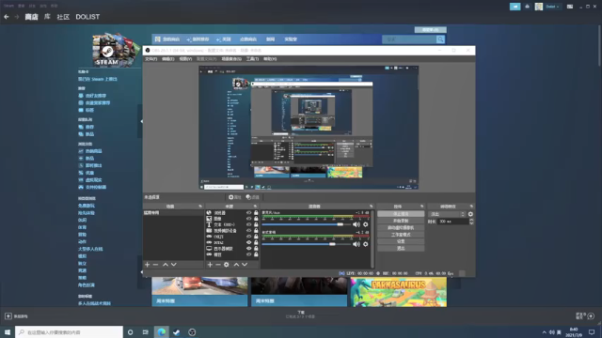Image resolution: width=602 pixels, height=338 pixels.
Task: Remove selected source with minus icon
Action: (x=217, y=265)
